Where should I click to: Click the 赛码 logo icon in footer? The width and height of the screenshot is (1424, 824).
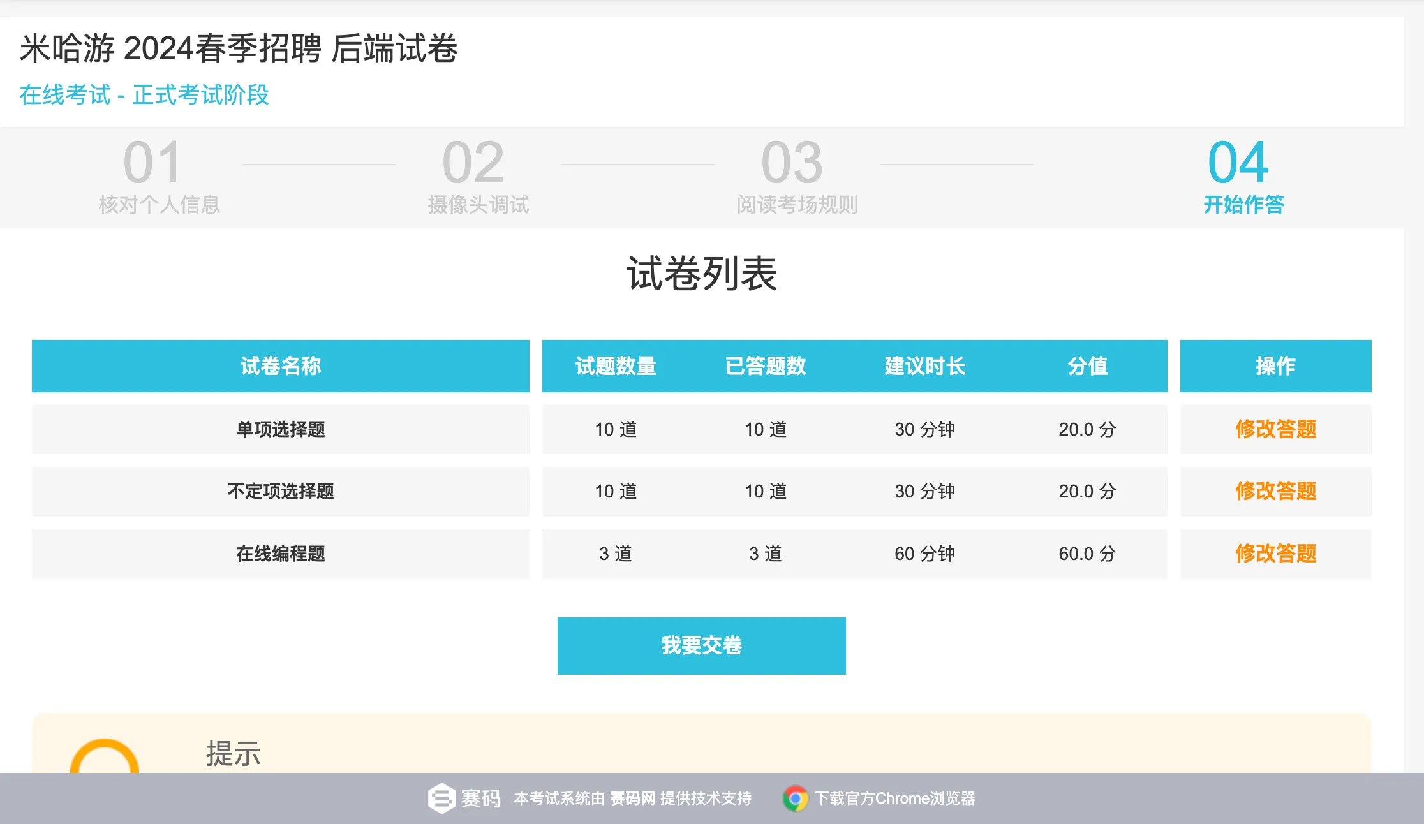click(441, 798)
